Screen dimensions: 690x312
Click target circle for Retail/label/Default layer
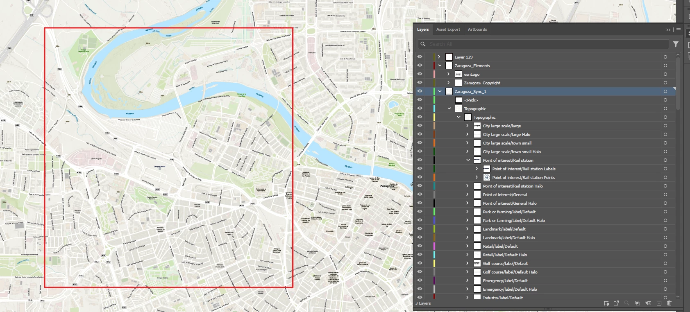pos(665,246)
